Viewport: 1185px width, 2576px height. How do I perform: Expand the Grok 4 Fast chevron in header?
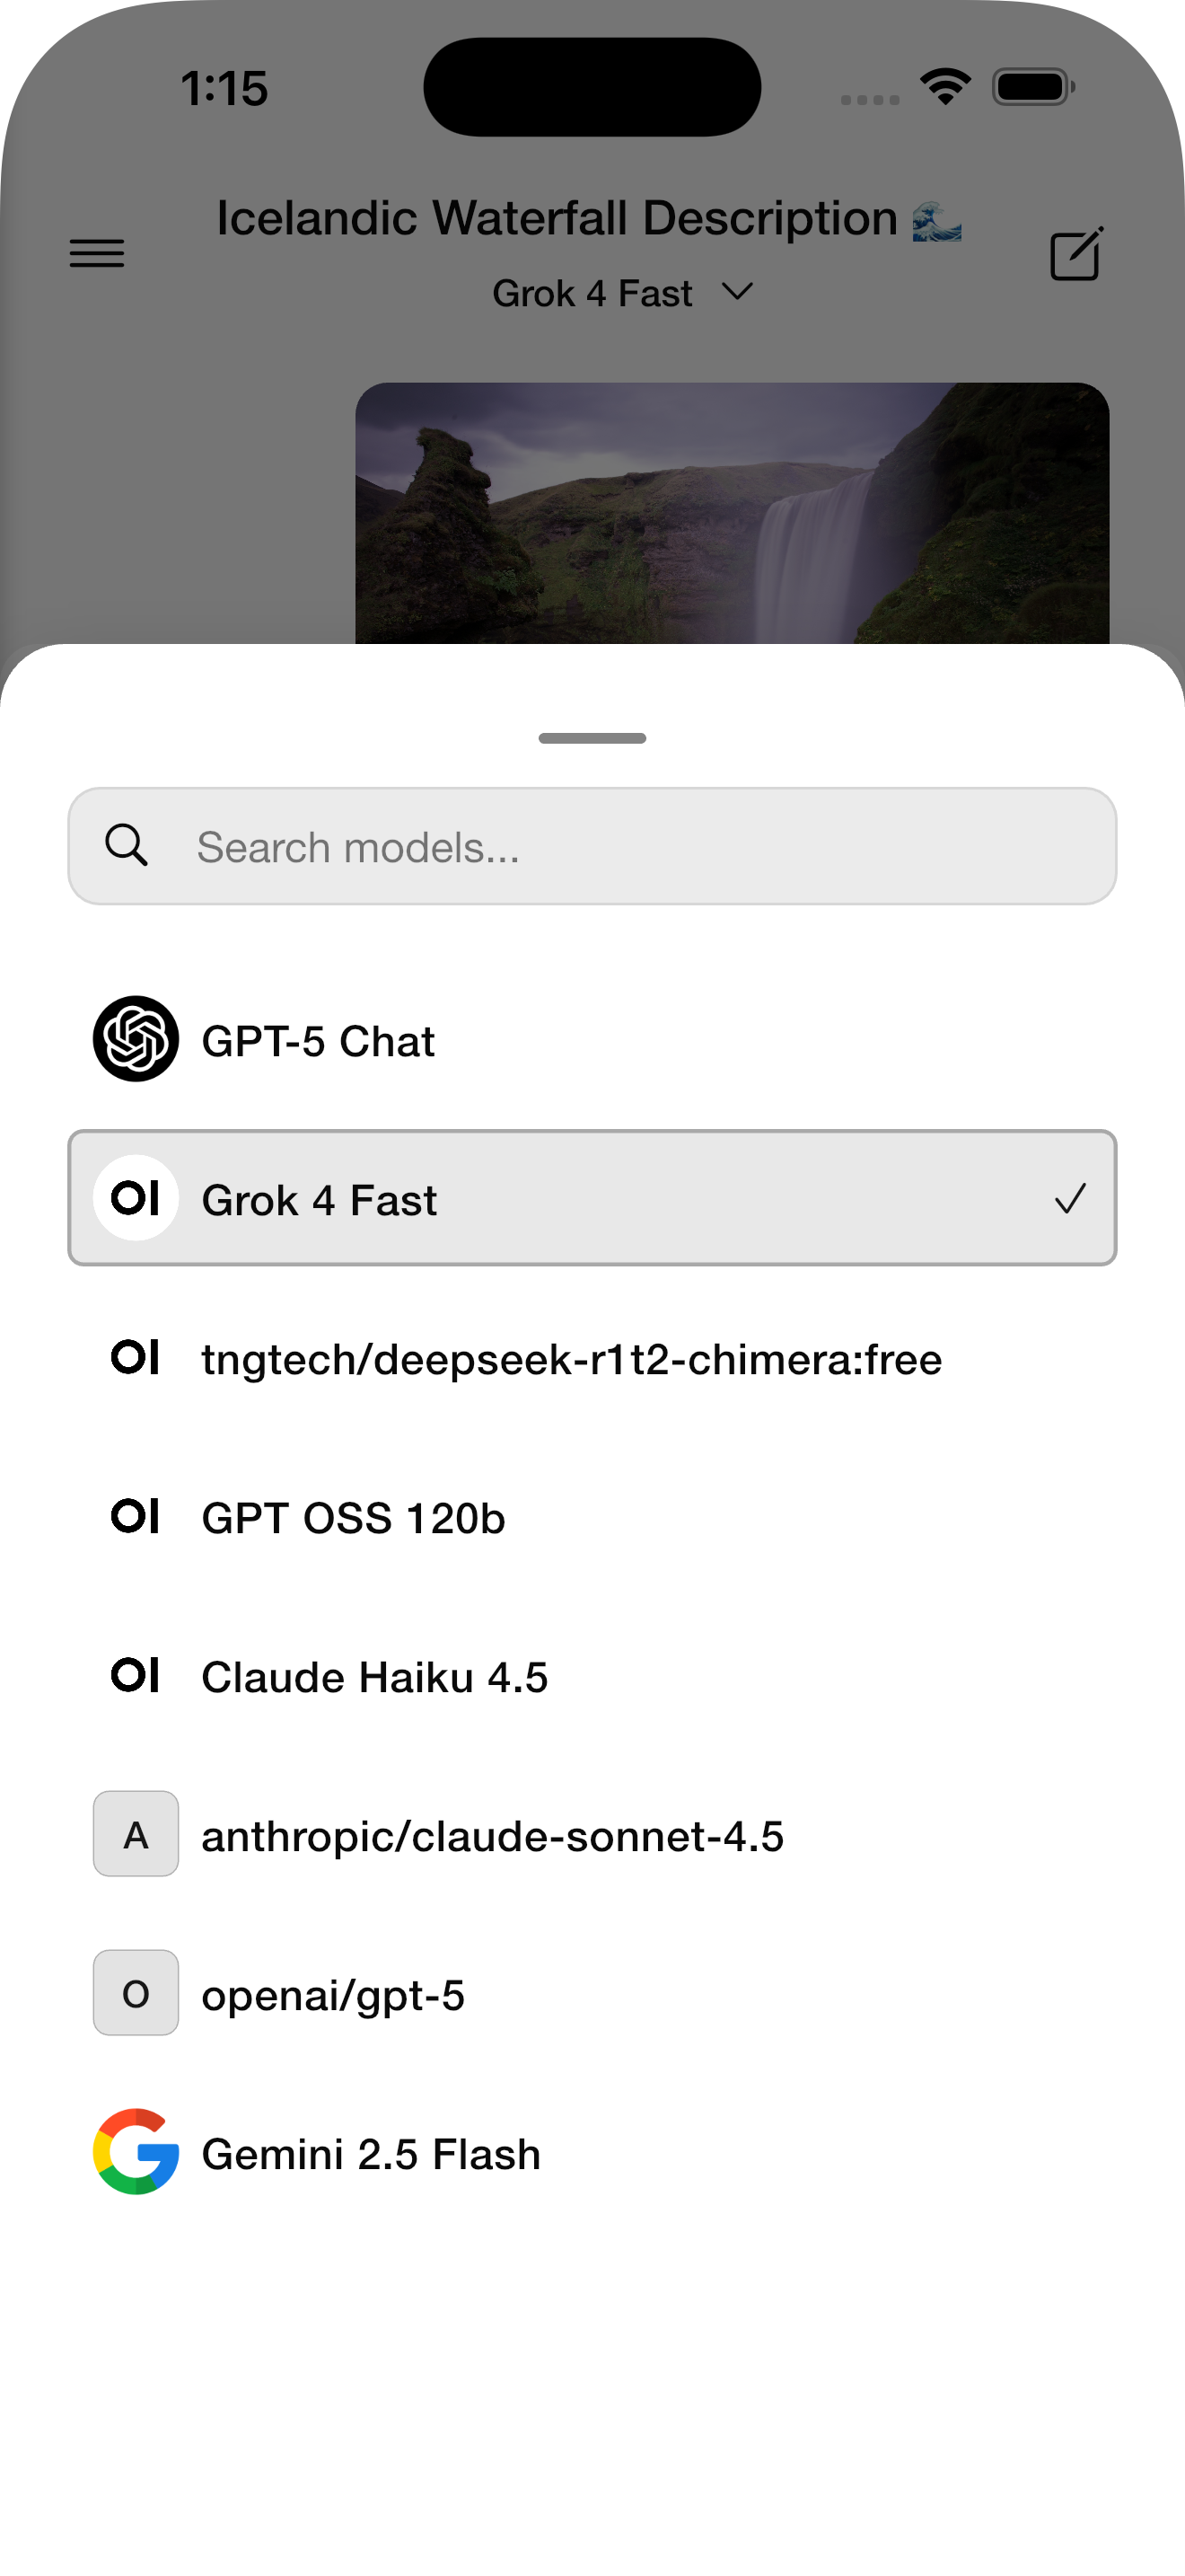point(737,292)
